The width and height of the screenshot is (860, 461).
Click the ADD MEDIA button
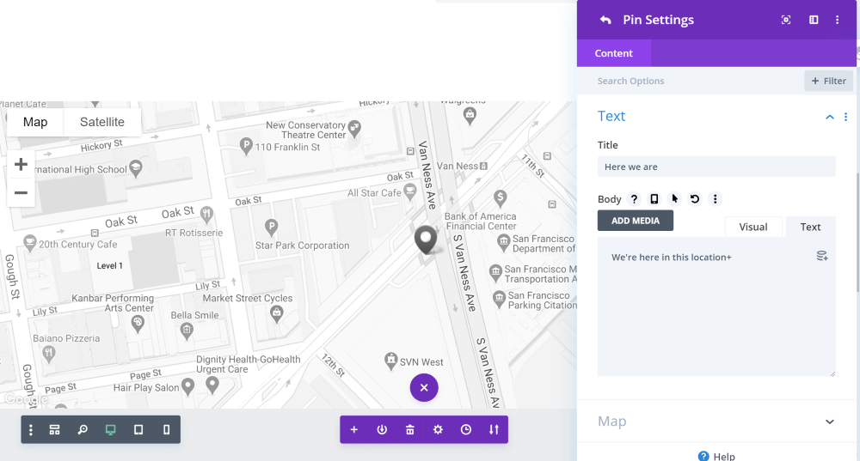(x=636, y=221)
